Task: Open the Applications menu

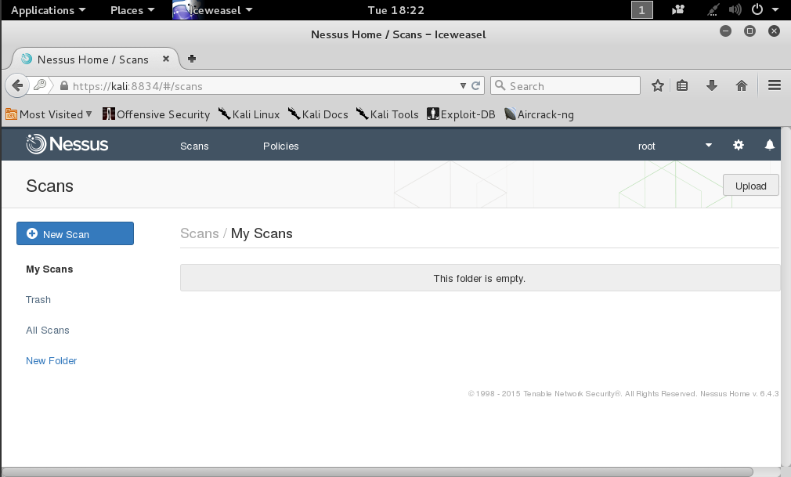Action: coord(48,10)
